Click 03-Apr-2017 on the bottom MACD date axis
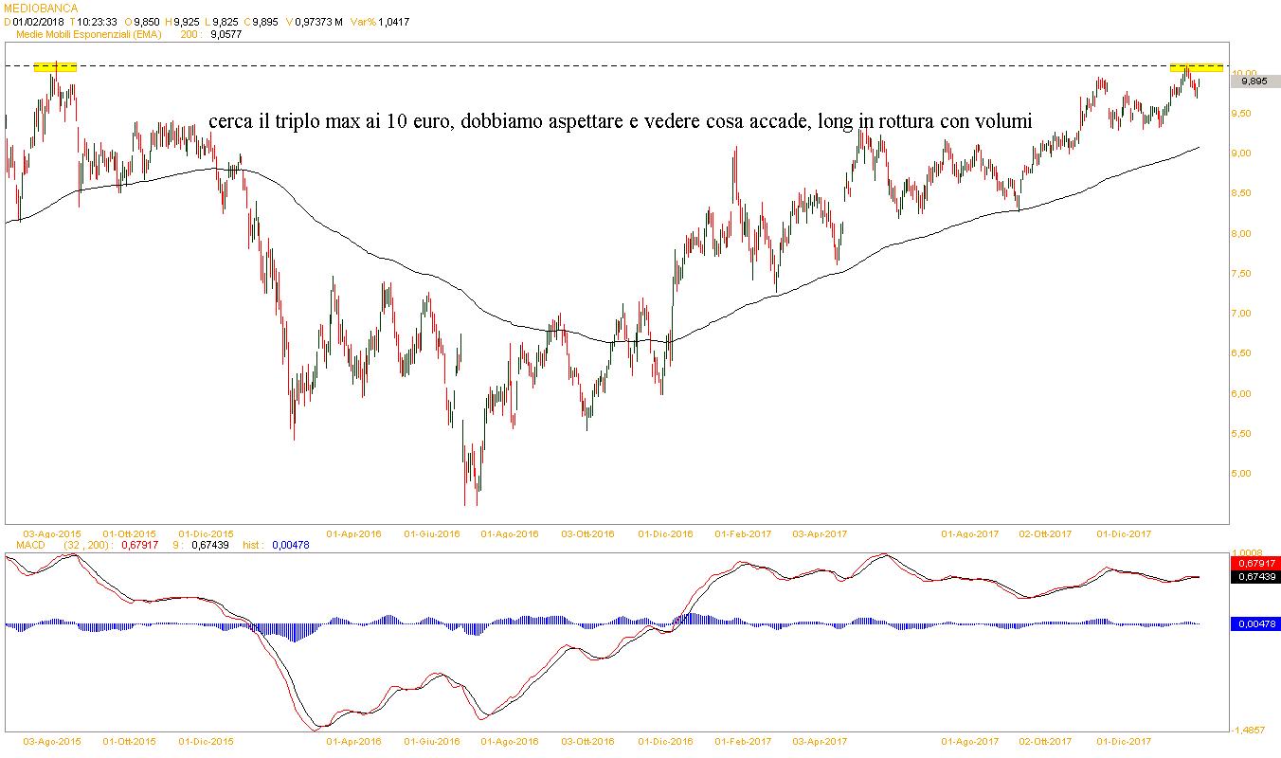Screen dimensions: 1281x758 (x=820, y=741)
